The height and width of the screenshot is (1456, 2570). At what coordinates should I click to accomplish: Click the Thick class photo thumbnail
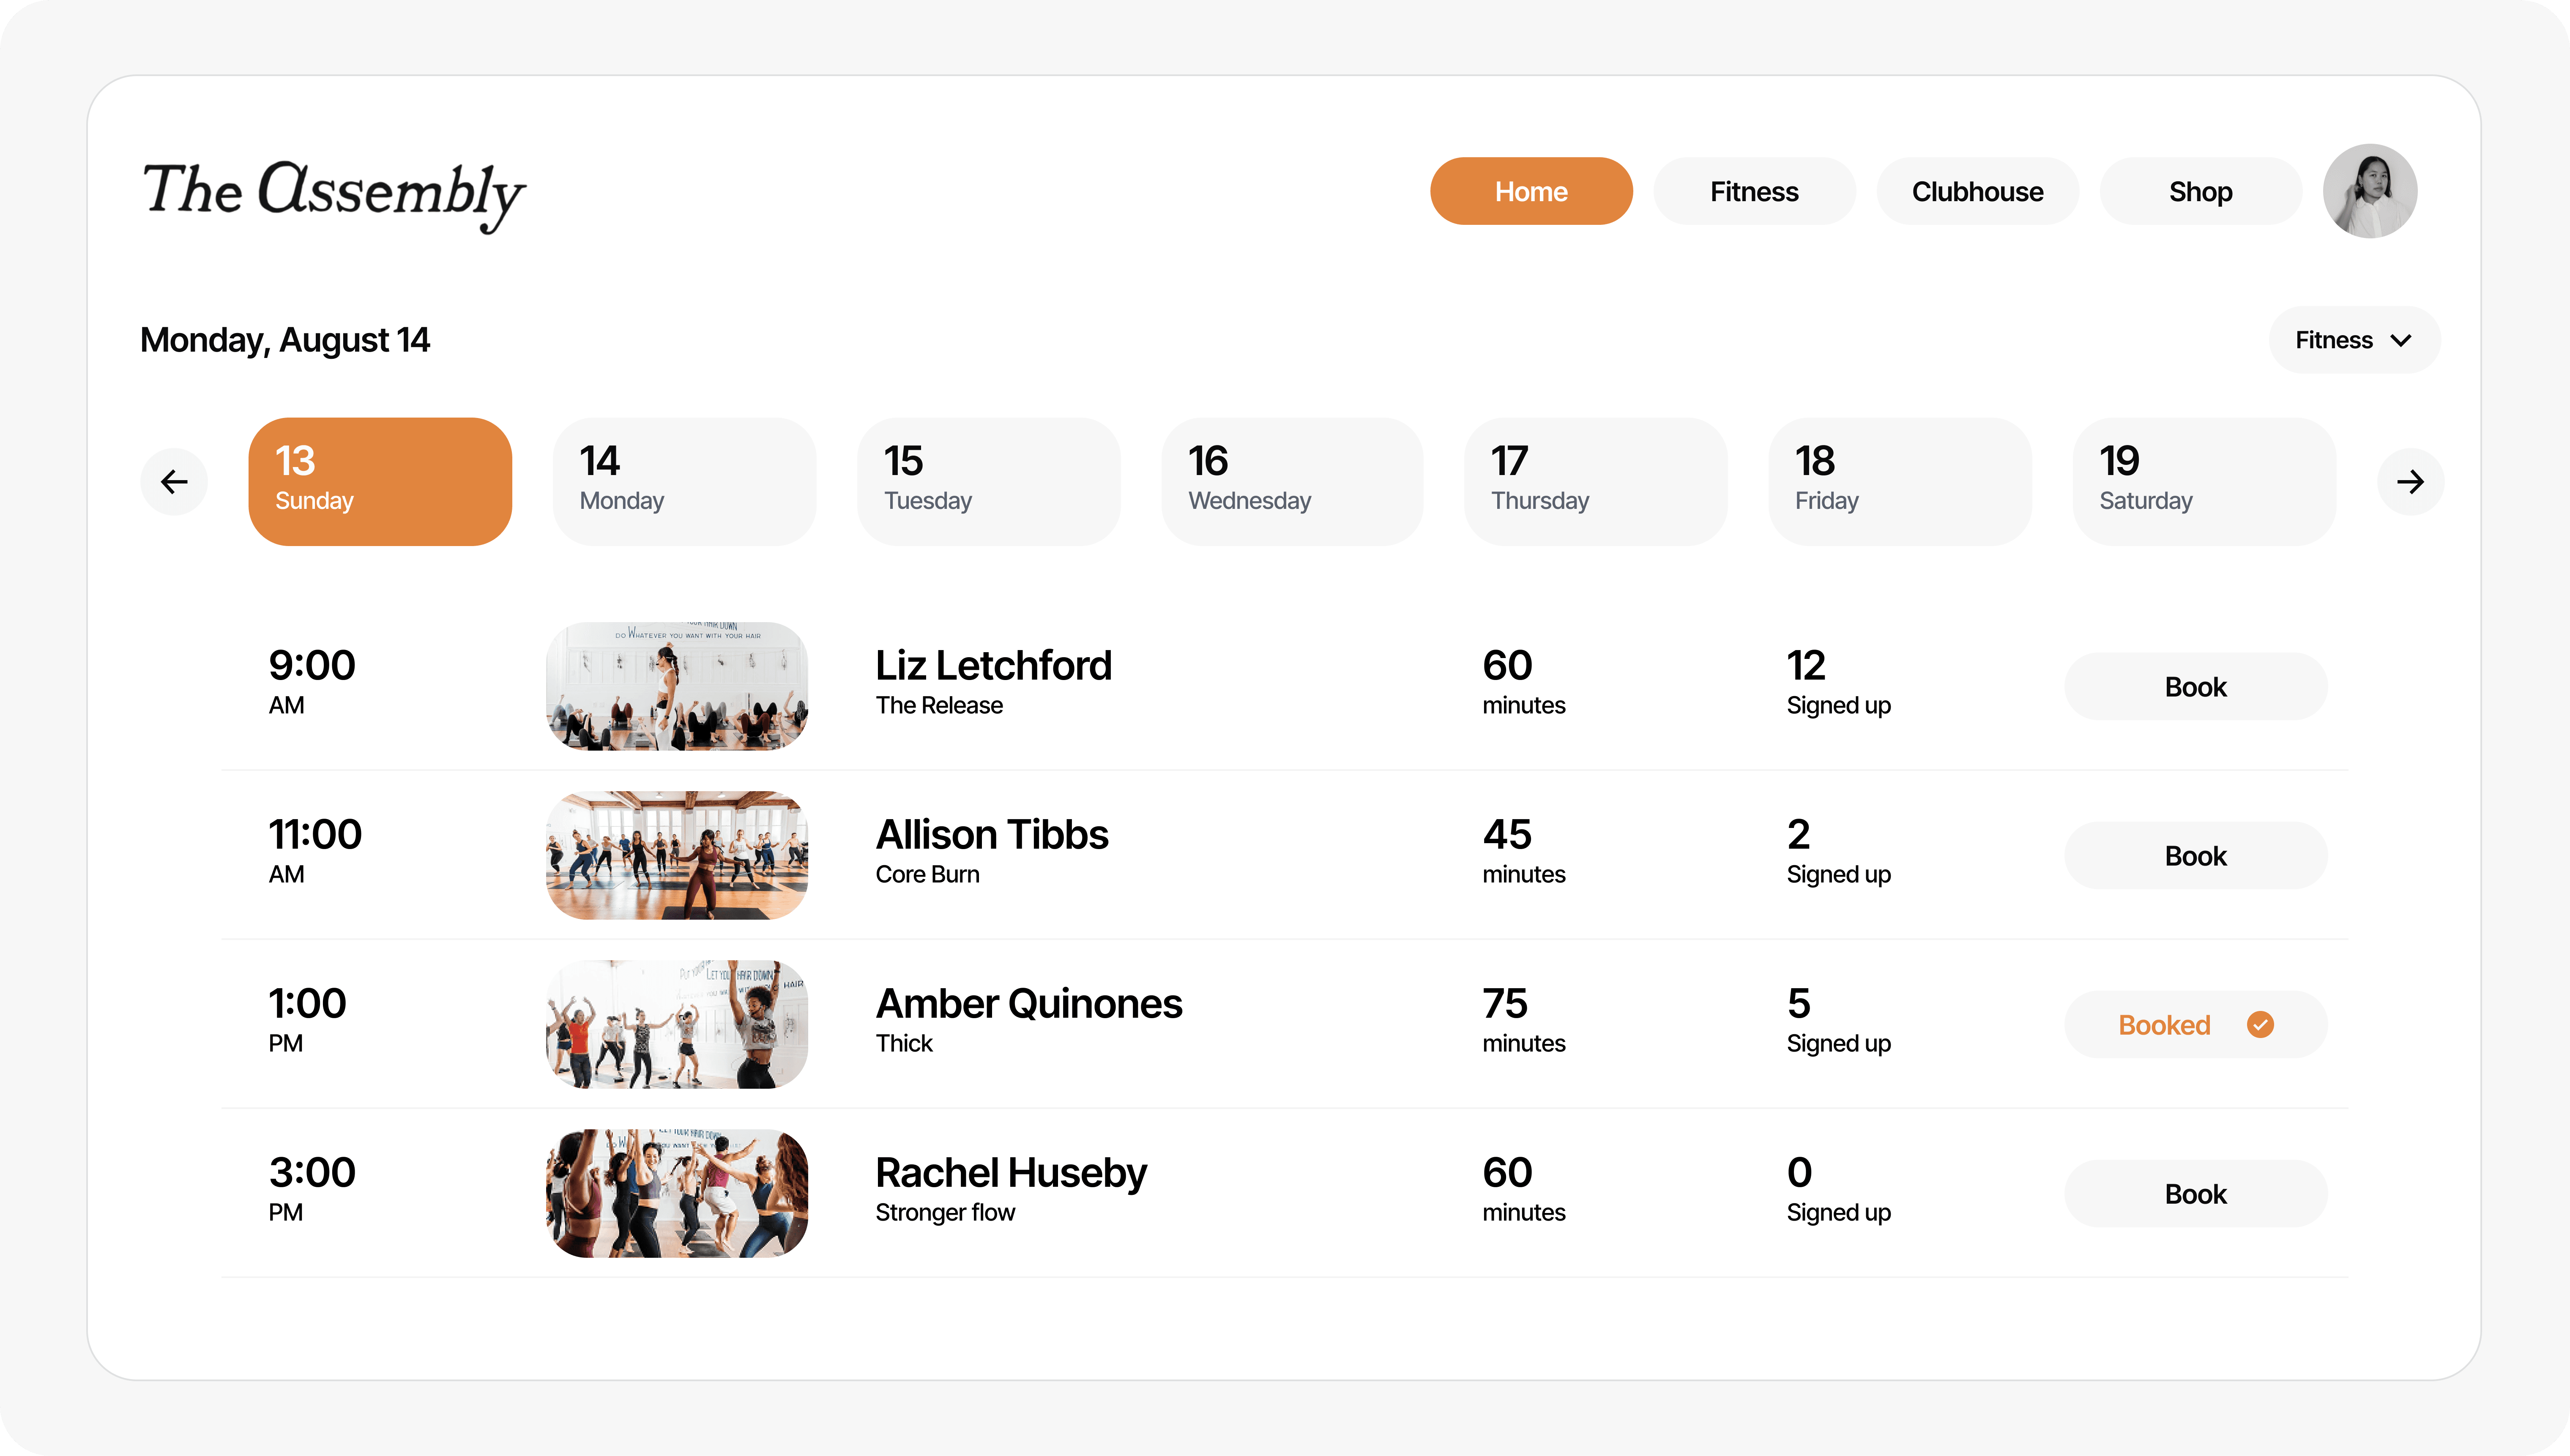(x=677, y=1025)
